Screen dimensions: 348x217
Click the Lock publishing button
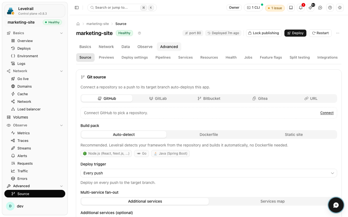point(264,33)
